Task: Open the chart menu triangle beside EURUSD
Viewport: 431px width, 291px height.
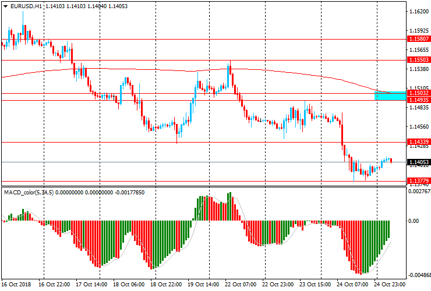Action: pos(5,6)
